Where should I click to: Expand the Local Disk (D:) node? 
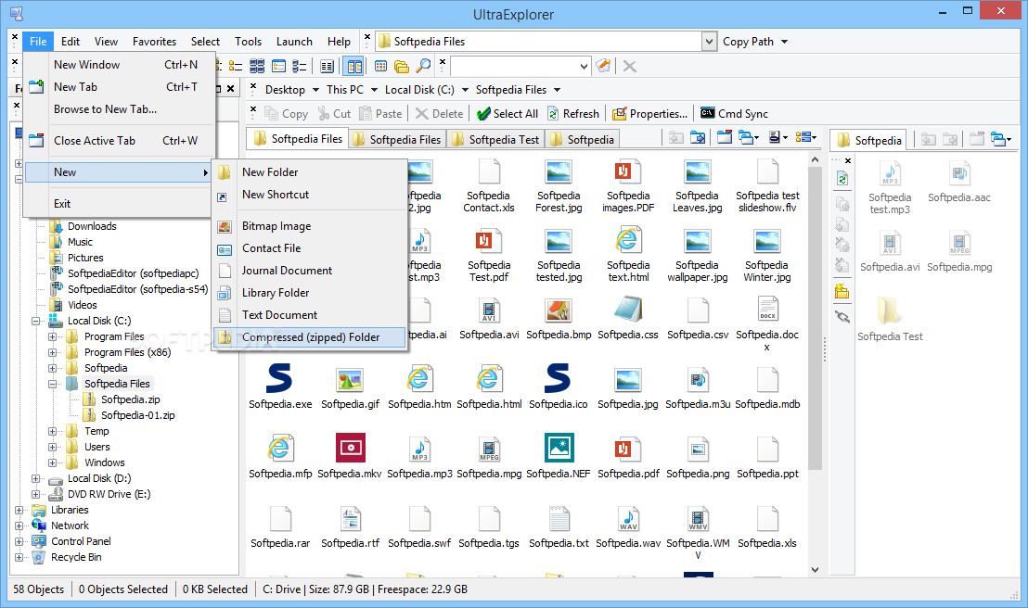(x=36, y=478)
